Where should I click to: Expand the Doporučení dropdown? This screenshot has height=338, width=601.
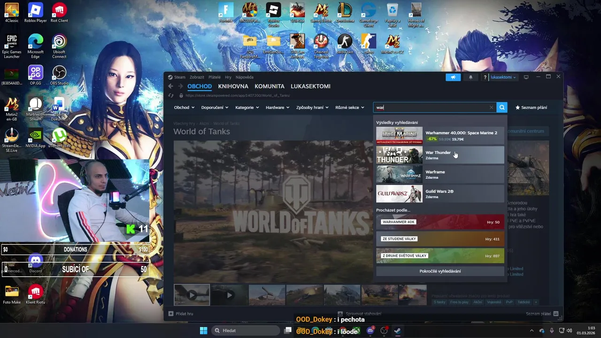coord(215,108)
